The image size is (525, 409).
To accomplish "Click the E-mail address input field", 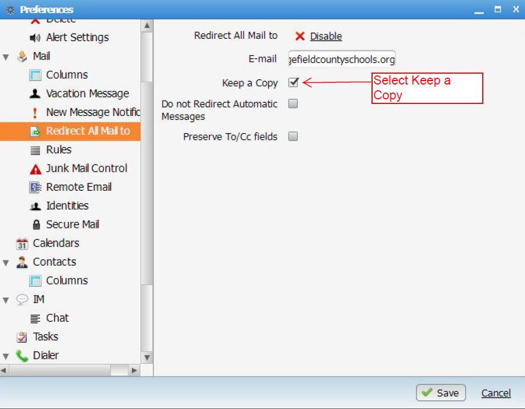I will pyautogui.click(x=341, y=59).
